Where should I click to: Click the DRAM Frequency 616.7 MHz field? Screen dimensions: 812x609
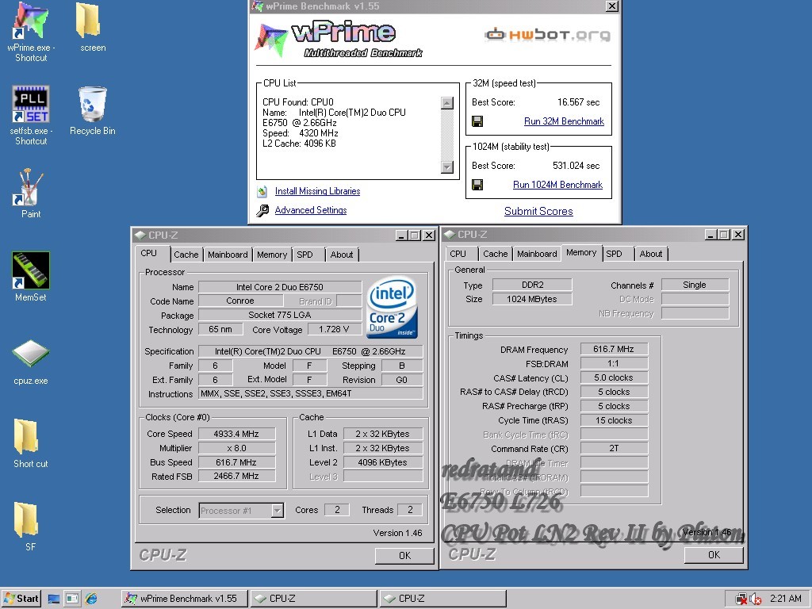click(614, 350)
